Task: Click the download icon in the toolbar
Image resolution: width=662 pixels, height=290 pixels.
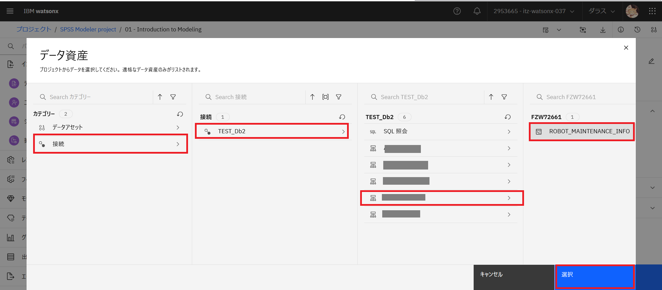Action: [x=603, y=30]
